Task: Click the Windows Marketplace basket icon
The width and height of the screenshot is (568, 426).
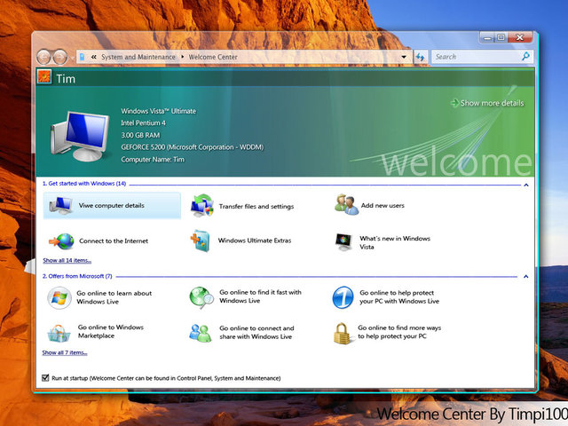Action: point(59,334)
